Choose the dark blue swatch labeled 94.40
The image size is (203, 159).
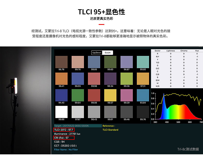point(61,95)
